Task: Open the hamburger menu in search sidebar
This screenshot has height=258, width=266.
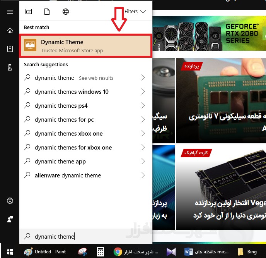Action: pyautogui.click(x=10, y=12)
